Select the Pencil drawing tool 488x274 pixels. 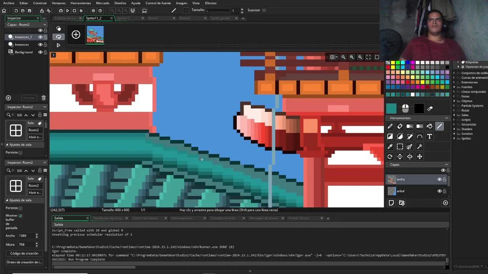(x=390, y=126)
